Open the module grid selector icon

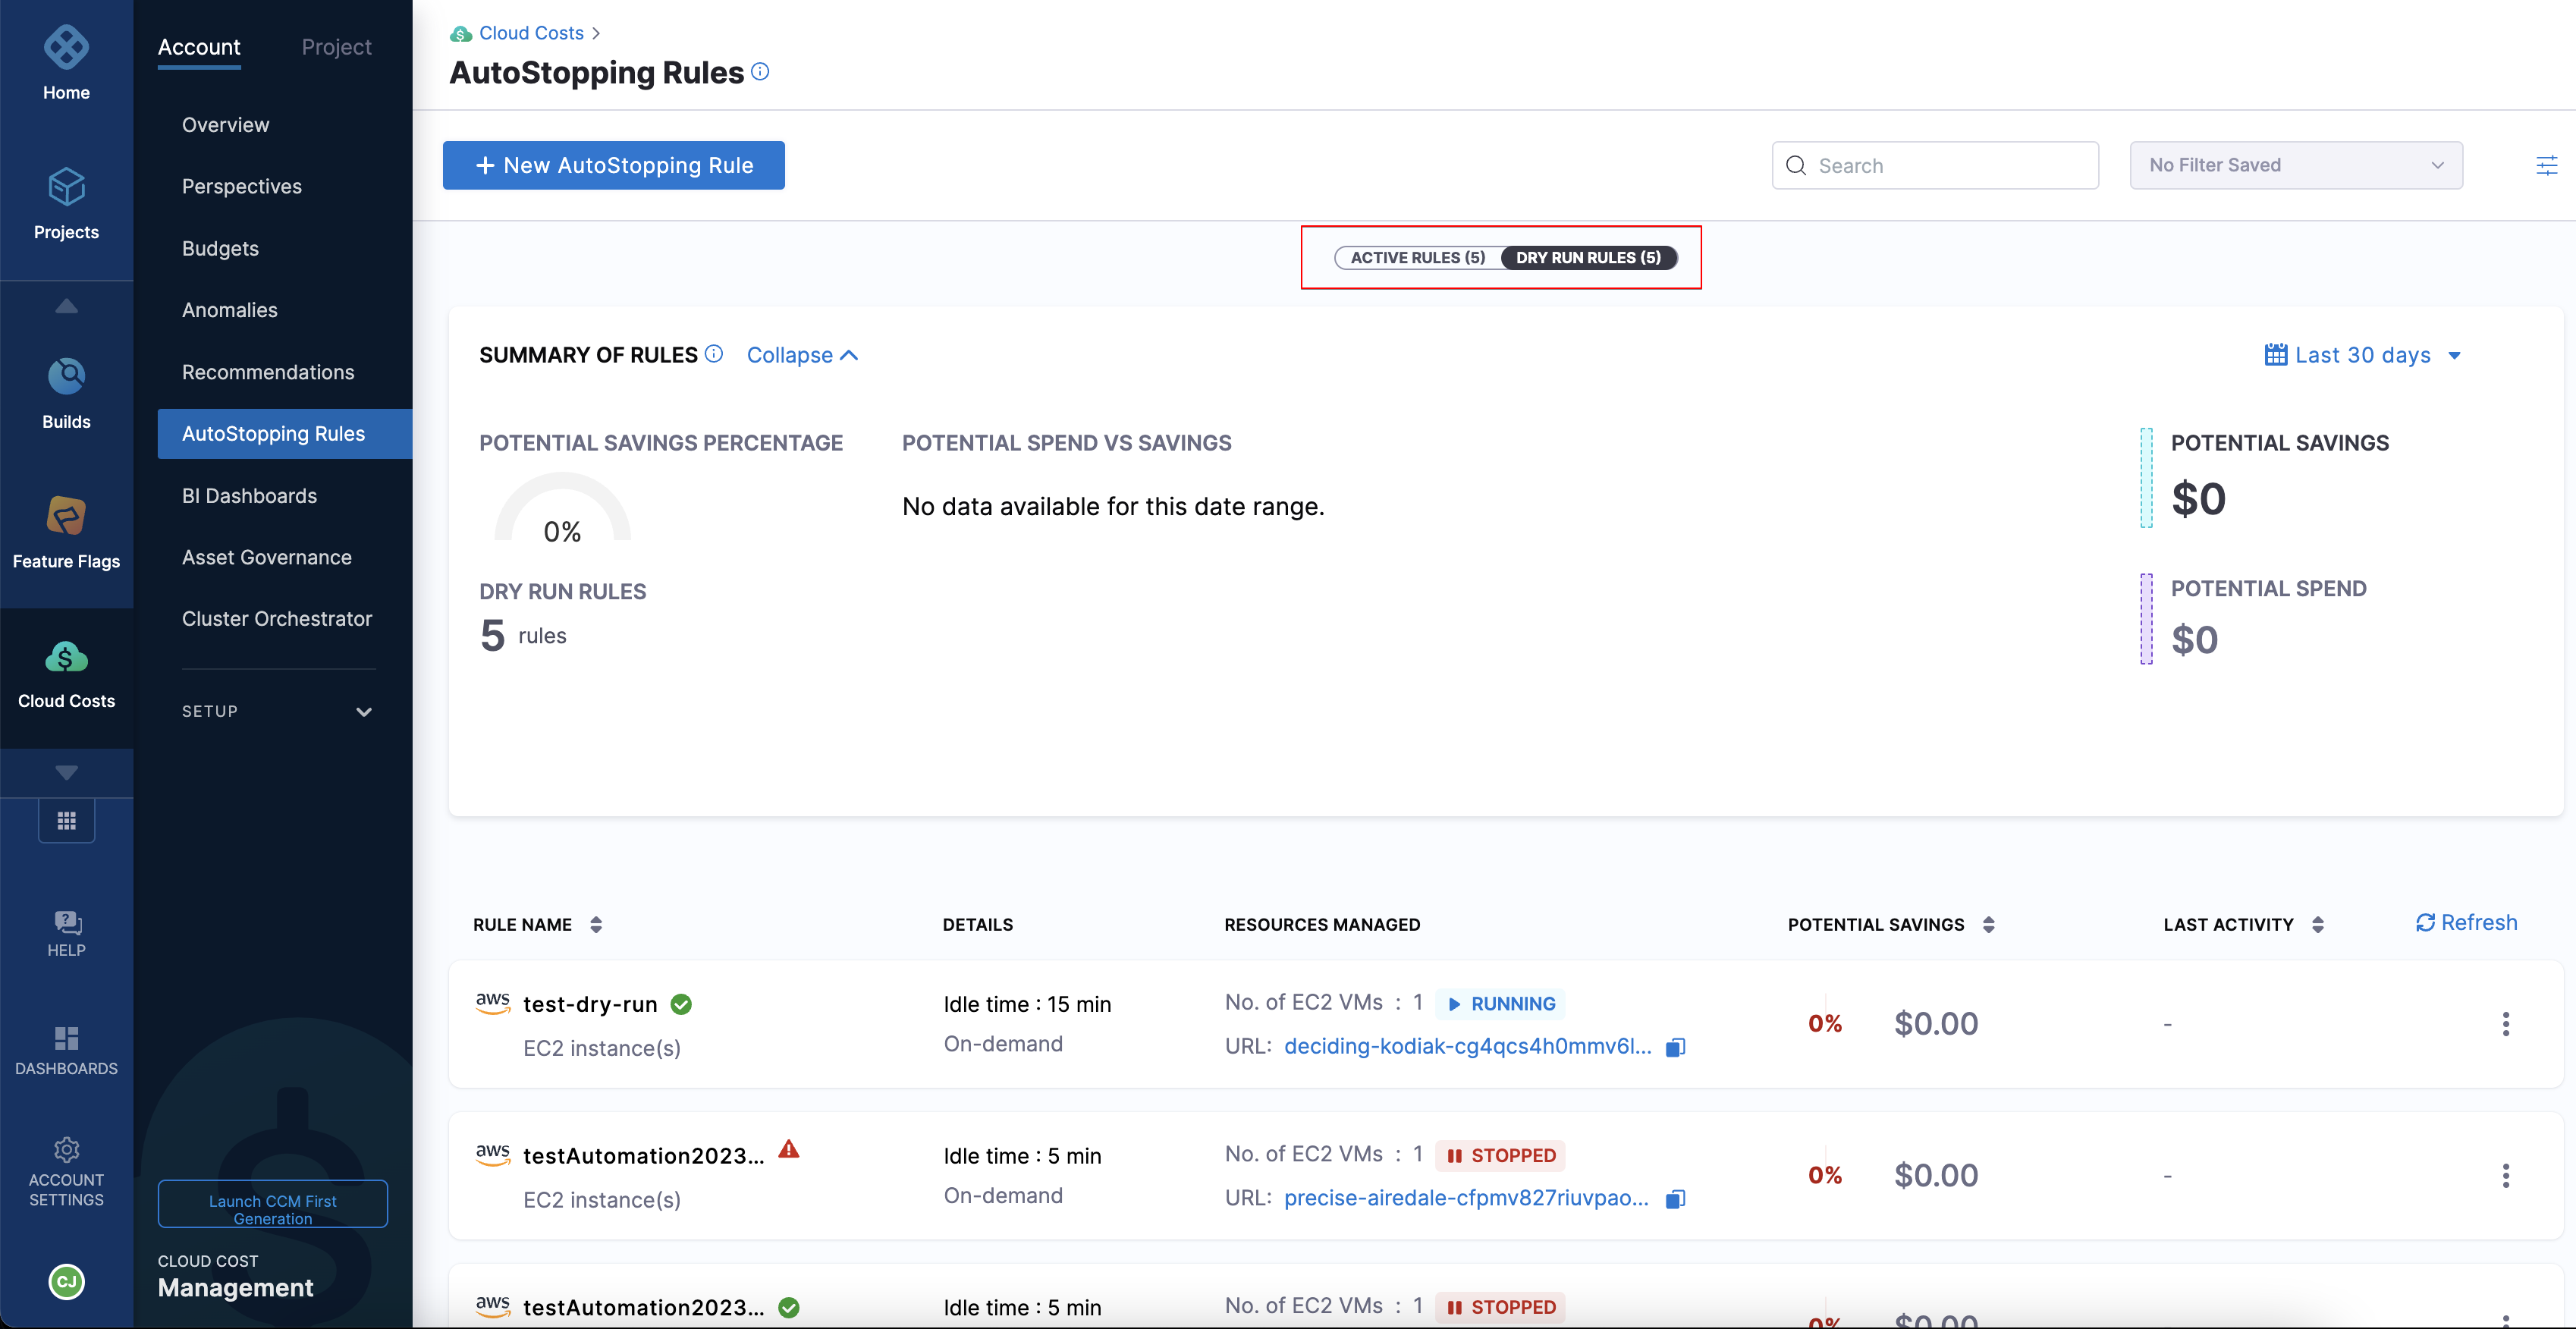(x=66, y=821)
